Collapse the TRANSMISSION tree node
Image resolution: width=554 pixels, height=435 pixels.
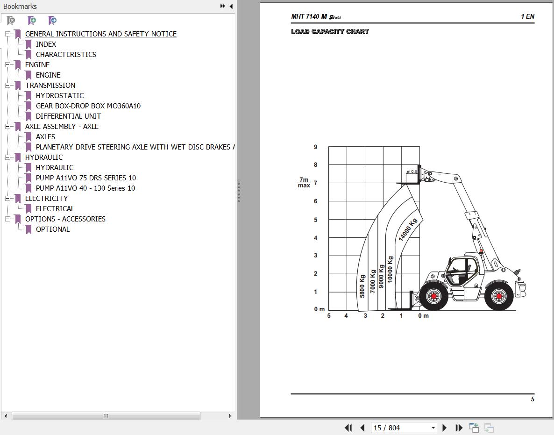point(7,85)
